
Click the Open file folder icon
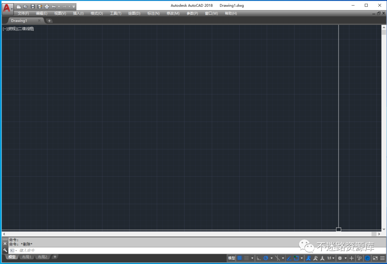point(26,7)
